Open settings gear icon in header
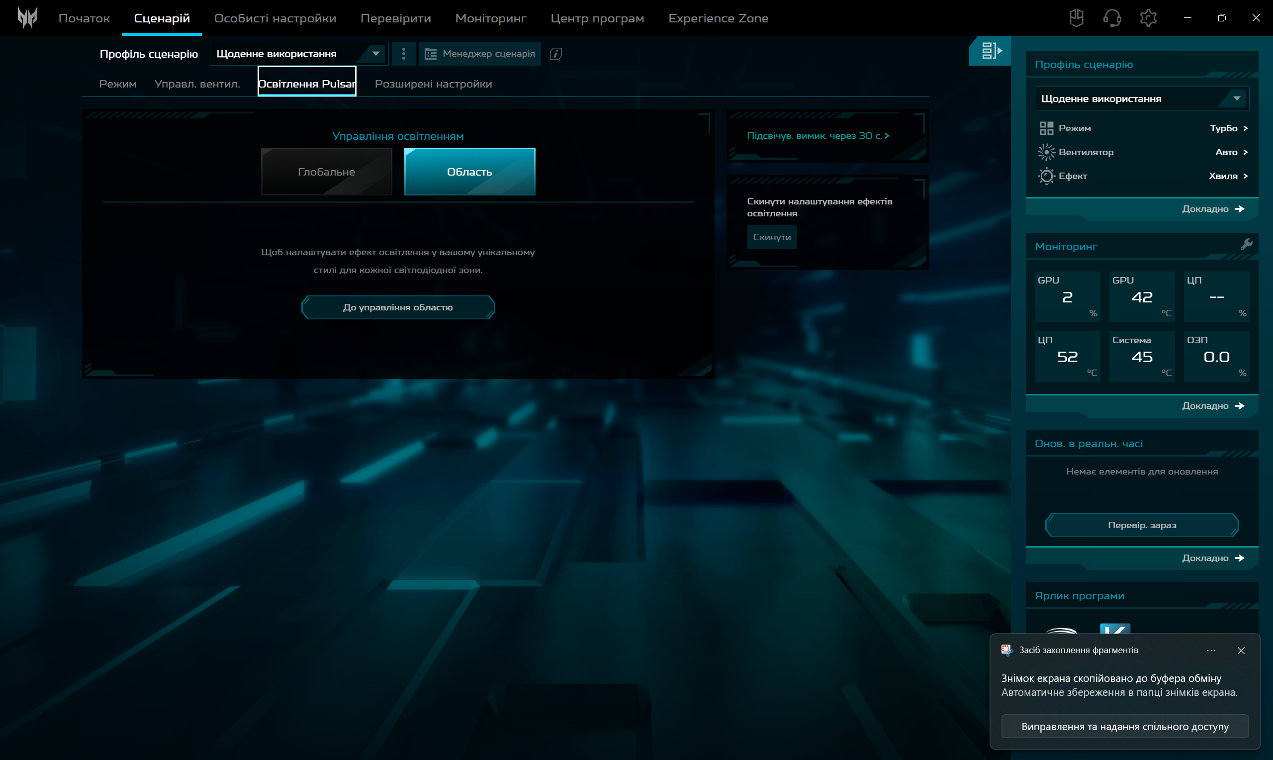Viewport: 1273px width, 760px height. click(x=1148, y=18)
